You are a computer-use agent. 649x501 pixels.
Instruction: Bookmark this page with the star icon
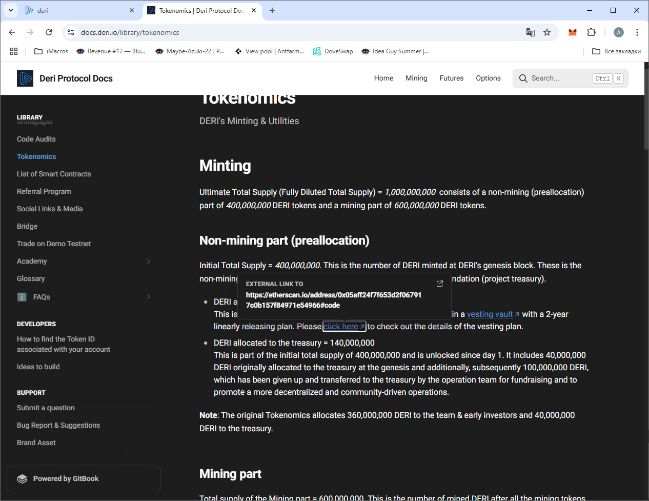point(547,32)
